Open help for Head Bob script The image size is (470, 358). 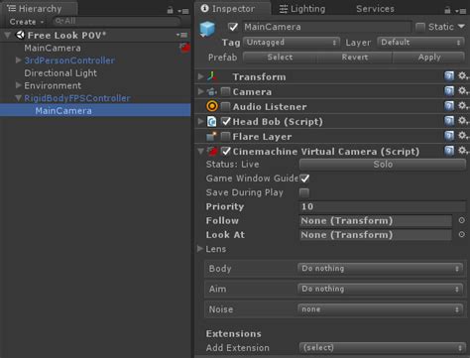[x=449, y=121]
